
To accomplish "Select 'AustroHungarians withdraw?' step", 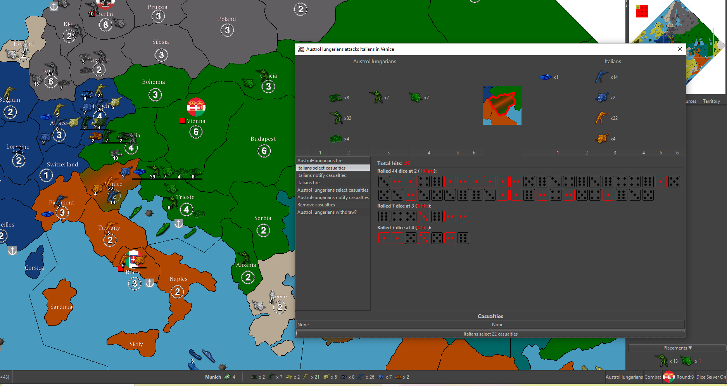I will (x=333, y=212).
